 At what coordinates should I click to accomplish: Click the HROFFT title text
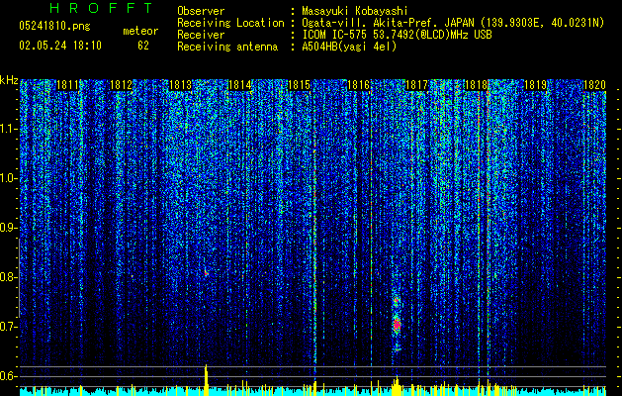(102, 8)
